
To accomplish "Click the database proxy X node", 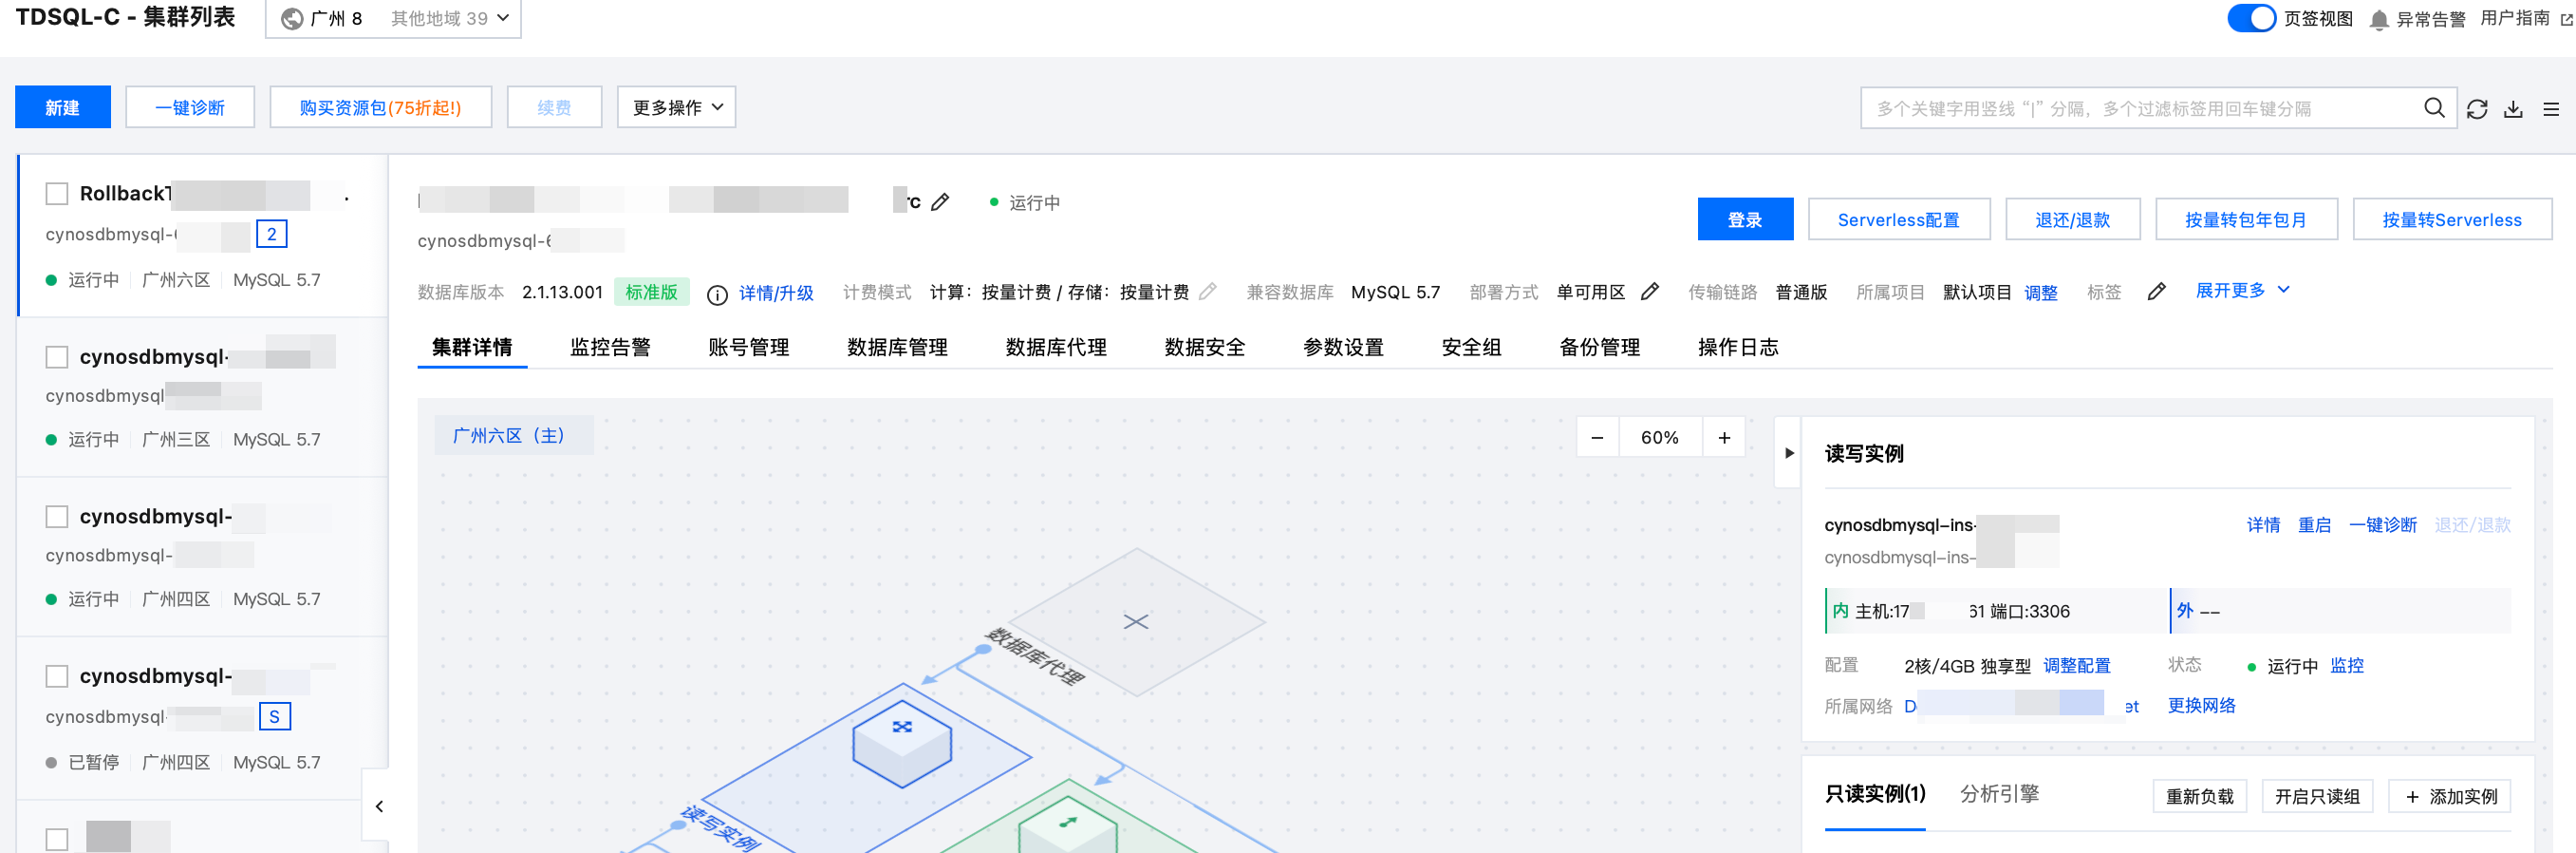I will point(1136,622).
